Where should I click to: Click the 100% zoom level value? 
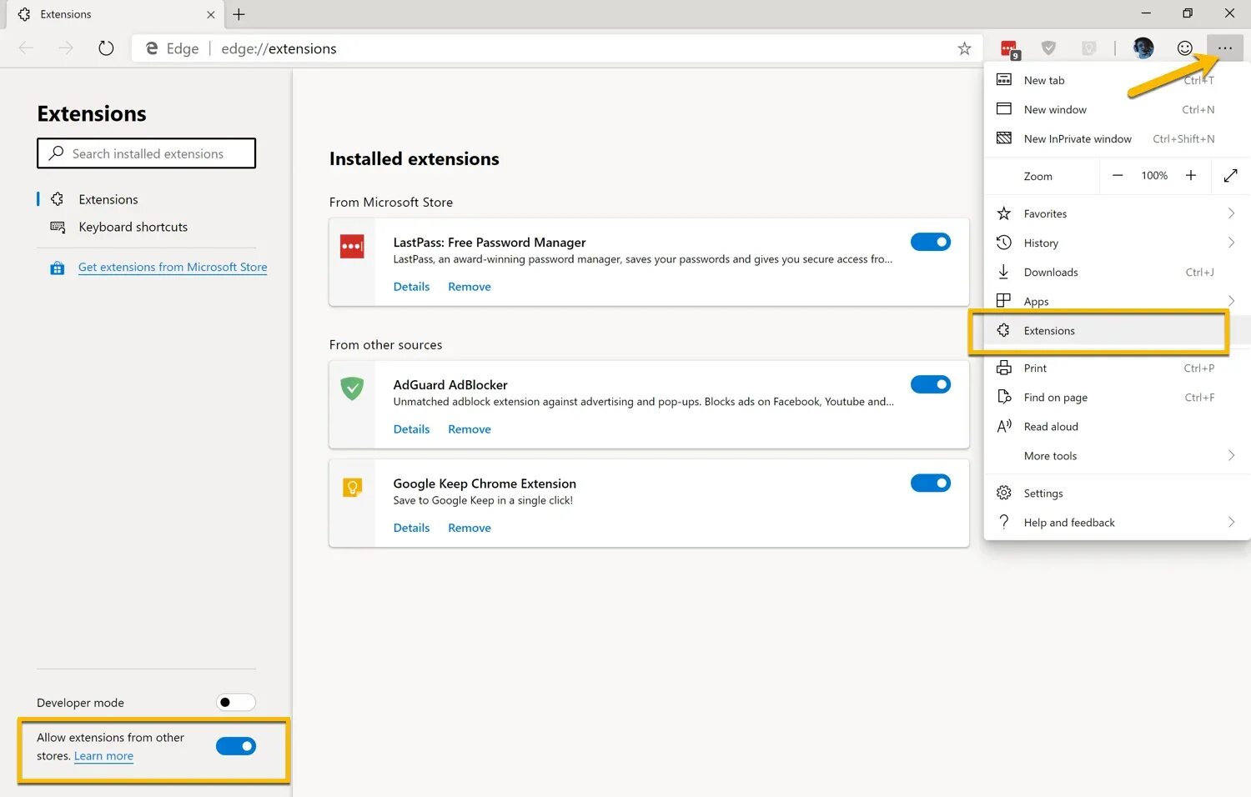[x=1154, y=175]
